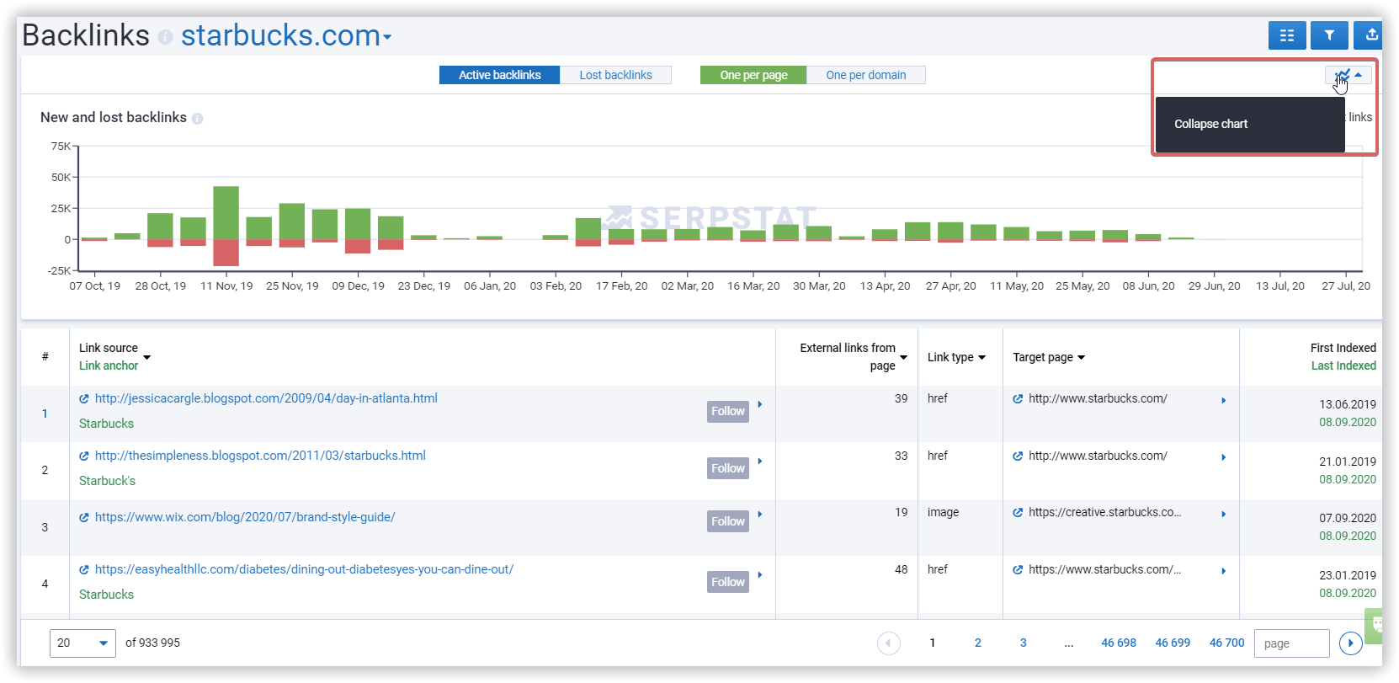The height and width of the screenshot is (683, 1399).
Task: Open easyhealthllc.com dining-out link
Action: click(304, 569)
